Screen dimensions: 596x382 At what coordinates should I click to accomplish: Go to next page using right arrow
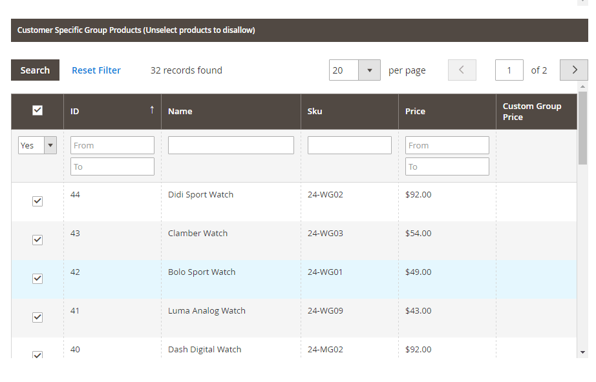point(573,70)
